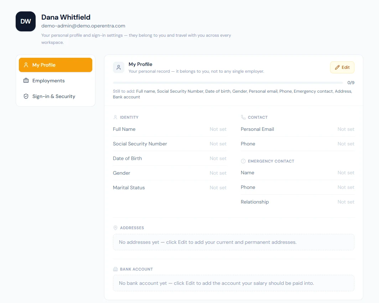Click the person icon in My Profile tab
379x303 pixels.
[26, 65]
